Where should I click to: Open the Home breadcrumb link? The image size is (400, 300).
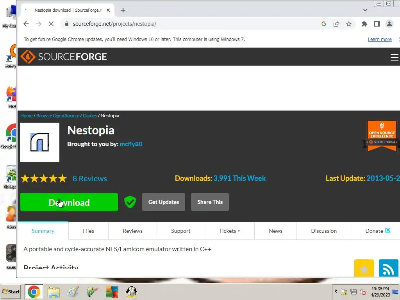coord(27,116)
